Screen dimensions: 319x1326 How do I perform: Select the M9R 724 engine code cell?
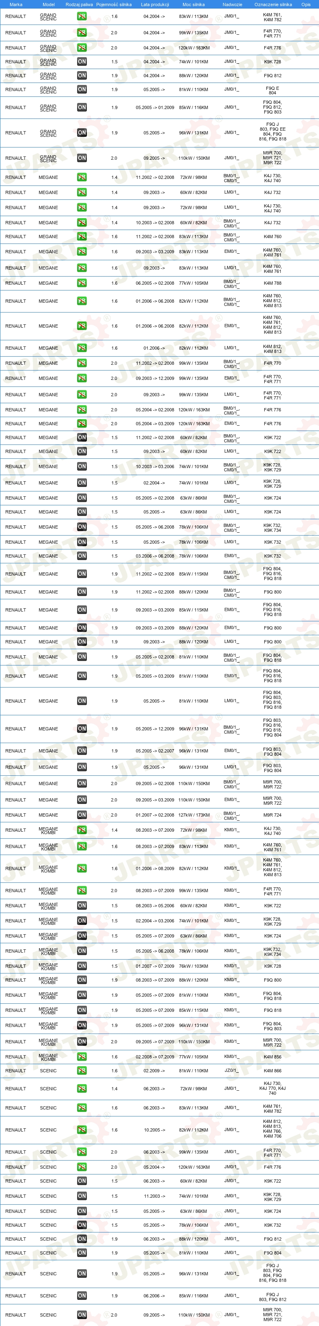[x=272, y=815]
